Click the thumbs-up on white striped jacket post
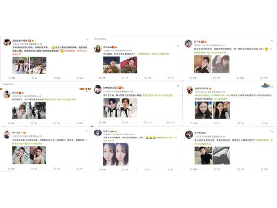 (x=170, y=122)
